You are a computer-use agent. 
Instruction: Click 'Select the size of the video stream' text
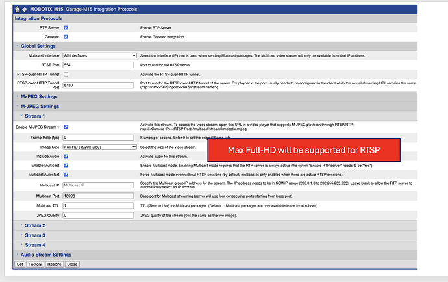click(168, 147)
